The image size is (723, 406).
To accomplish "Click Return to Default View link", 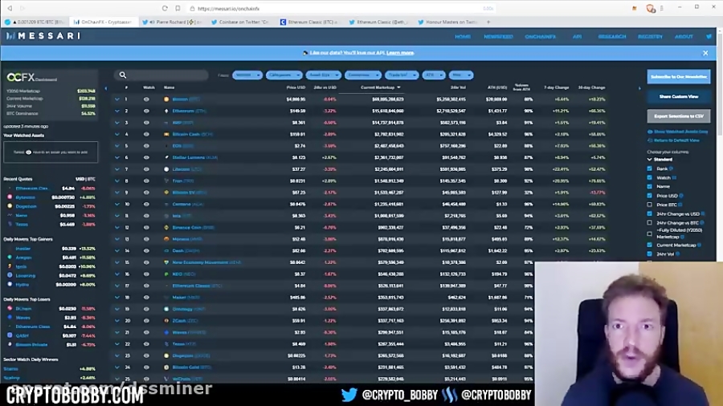I will pos(676,140).
